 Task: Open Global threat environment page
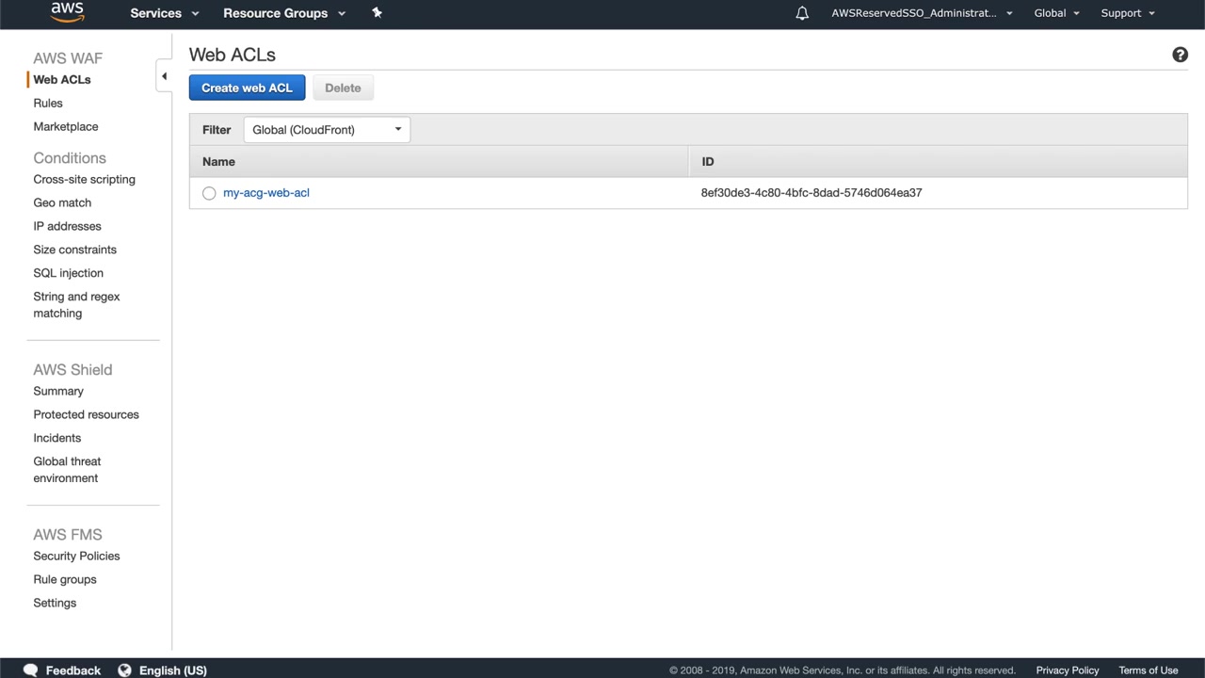point(67,470)
